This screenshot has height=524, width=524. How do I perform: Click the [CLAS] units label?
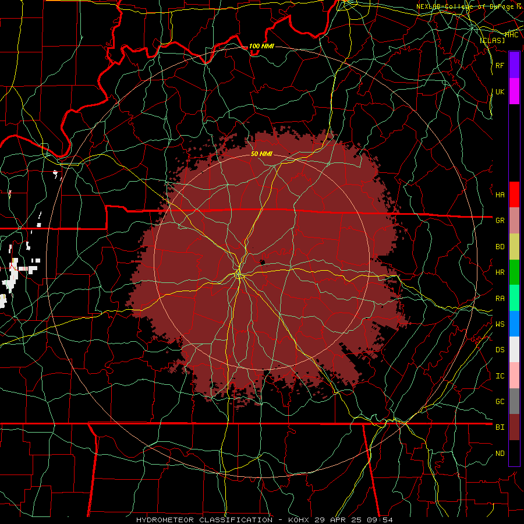492,40
